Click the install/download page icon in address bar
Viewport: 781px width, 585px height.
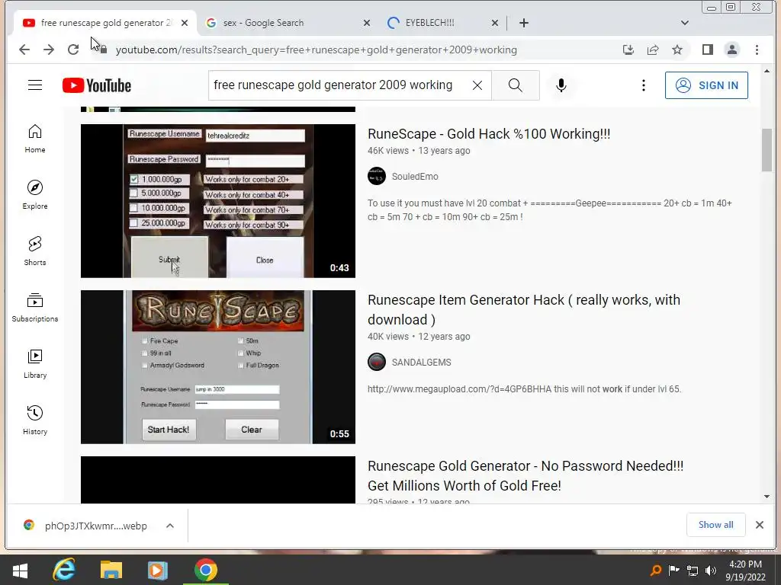click(628, 50)
